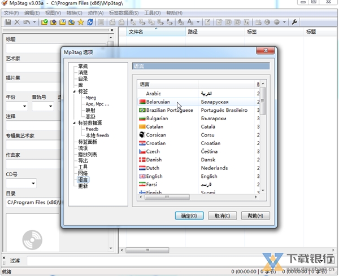This screenshot has width=339, height=276.
Task: Open the 文件(F) menu
Action: pyautogui.click(x=11, y=13)
